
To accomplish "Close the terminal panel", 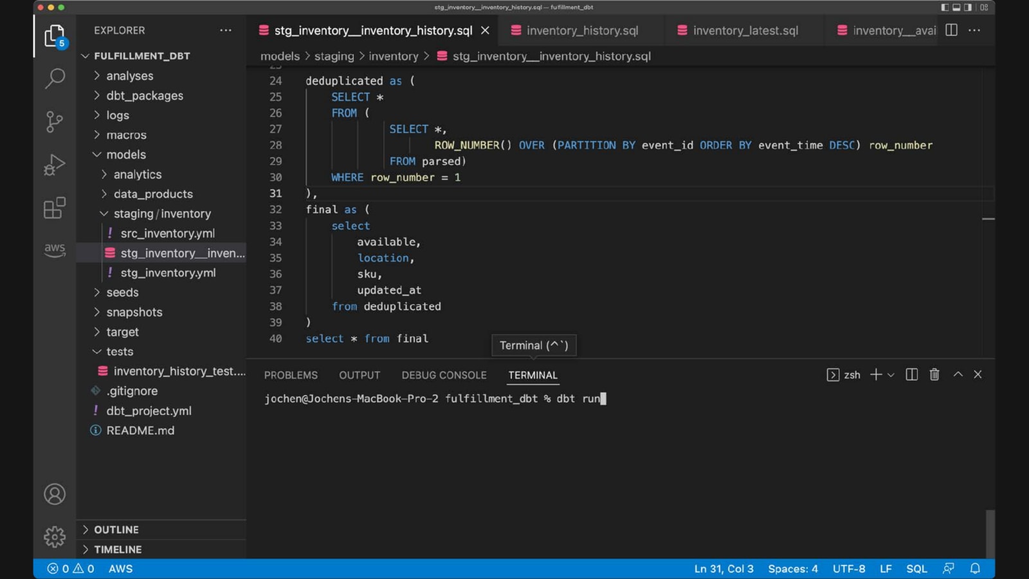I will pos(978,374).
